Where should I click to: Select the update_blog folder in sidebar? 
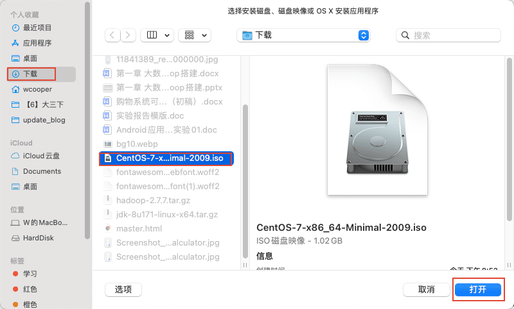point(44,120)
